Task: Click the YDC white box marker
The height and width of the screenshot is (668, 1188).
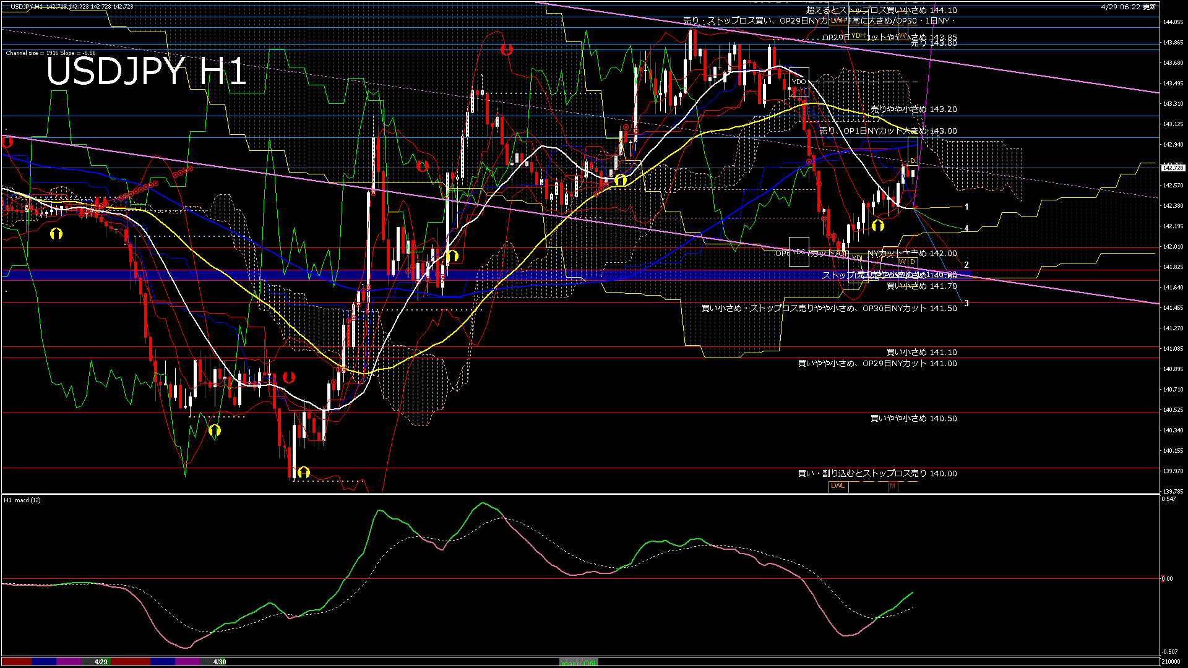Action: coord(799,252)
